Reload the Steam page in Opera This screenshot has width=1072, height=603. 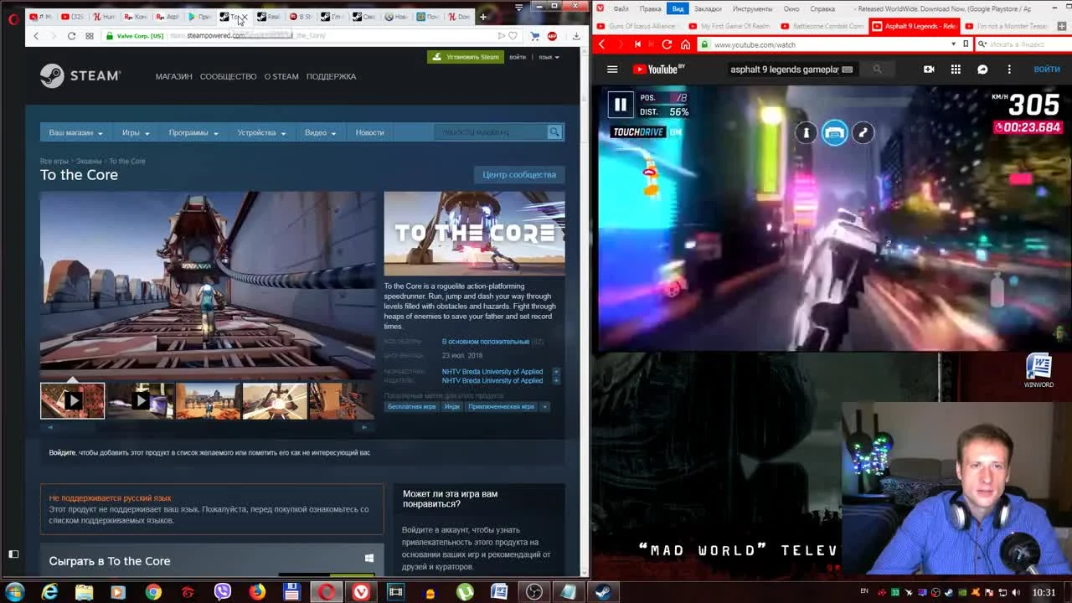71,36
